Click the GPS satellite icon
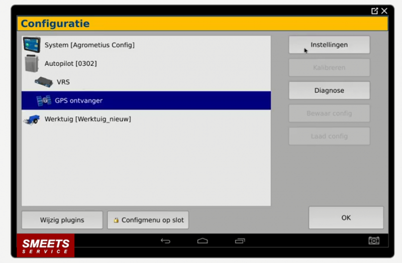The image size is (402, 263). point(44,100)
